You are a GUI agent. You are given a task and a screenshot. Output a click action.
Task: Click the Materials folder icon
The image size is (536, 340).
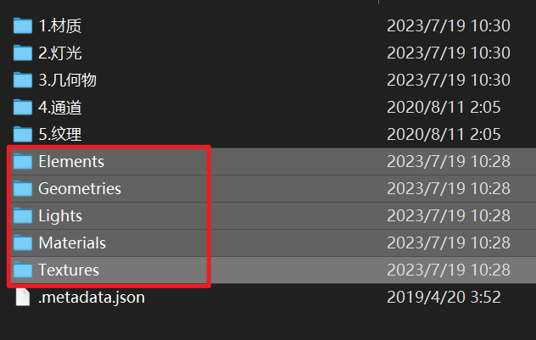tap(22, 243)
